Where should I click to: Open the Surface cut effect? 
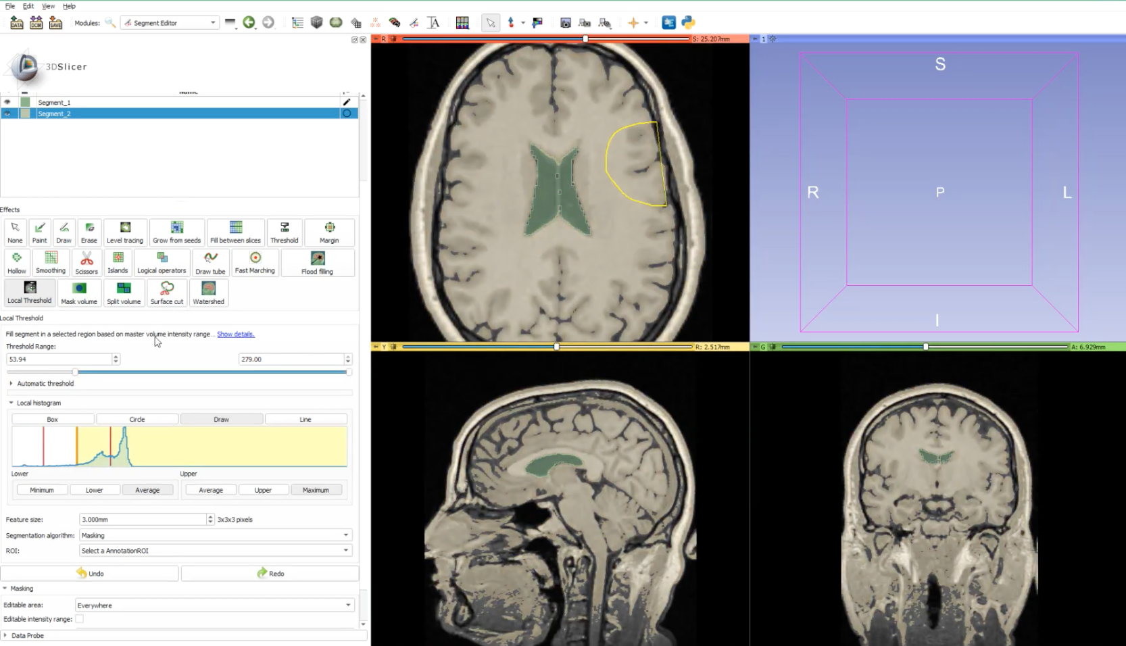(x=167, y=293)
